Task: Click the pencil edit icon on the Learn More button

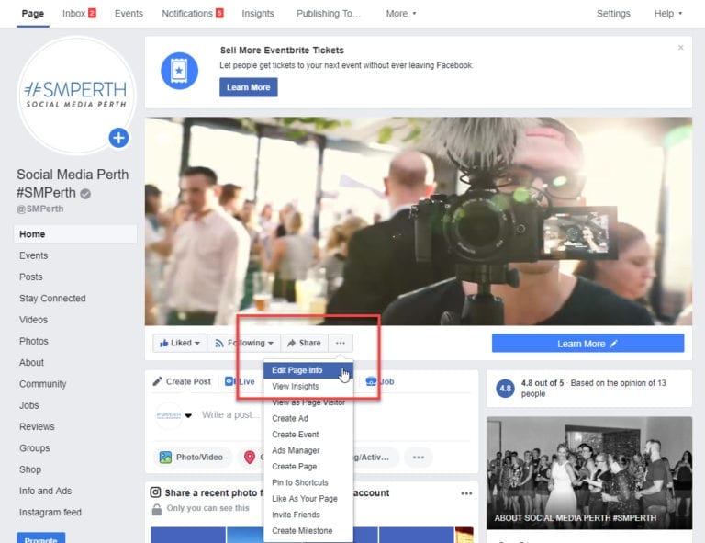Action: tap(614, 344)
